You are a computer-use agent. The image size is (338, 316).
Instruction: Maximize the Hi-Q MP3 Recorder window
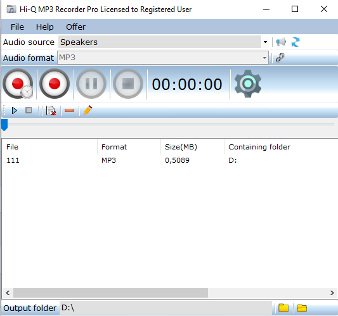tap(295, 9)
